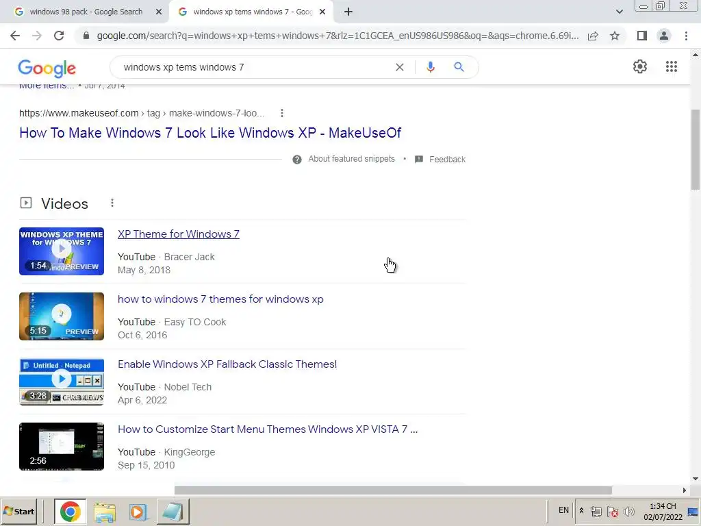Click in the Google search input field
Viewport: 701px width, 526px height.
tap(255, 67)
